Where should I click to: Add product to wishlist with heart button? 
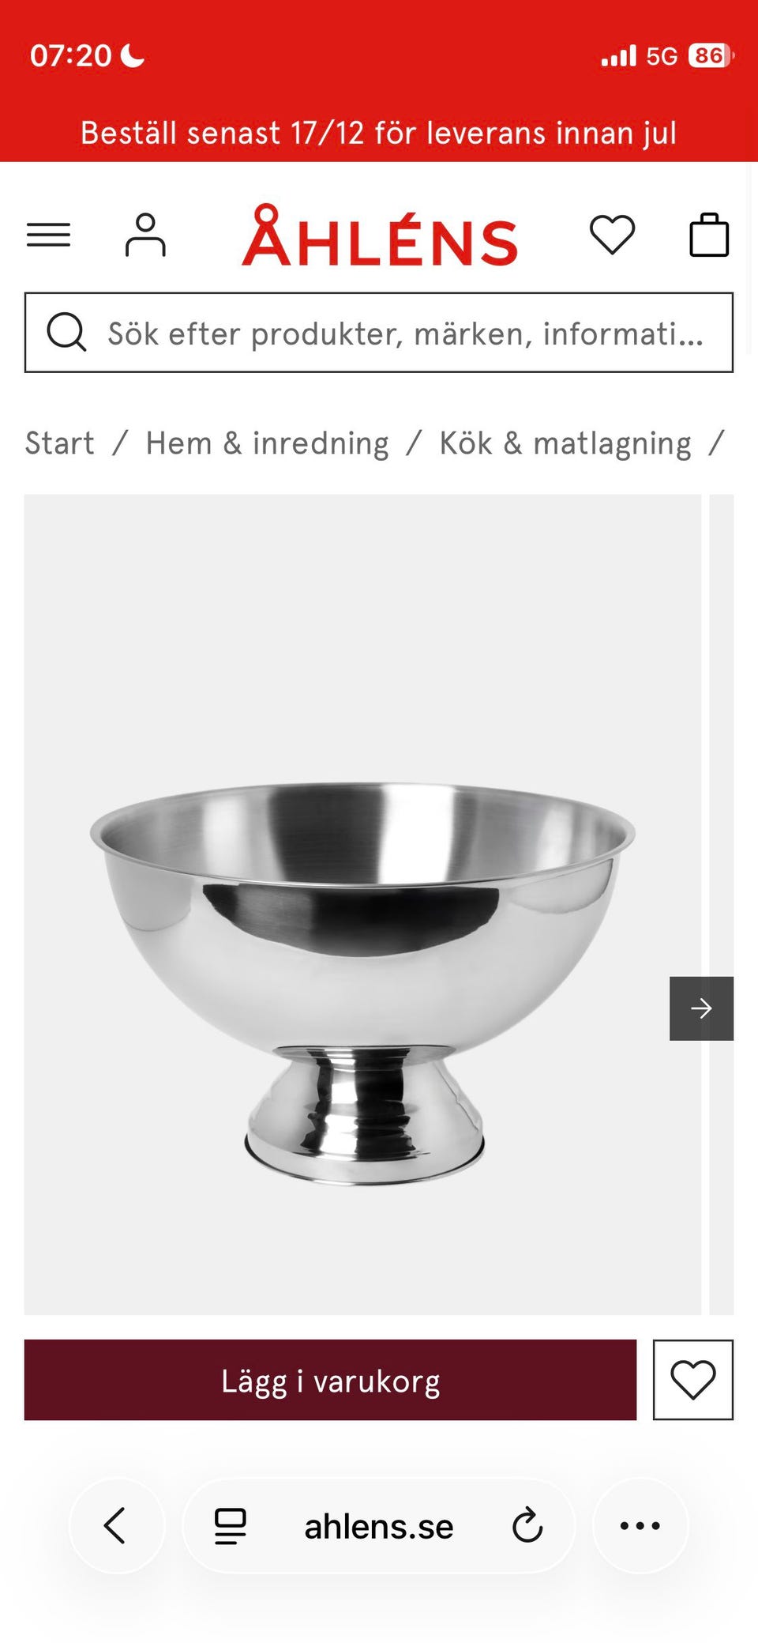(692, 1380)
